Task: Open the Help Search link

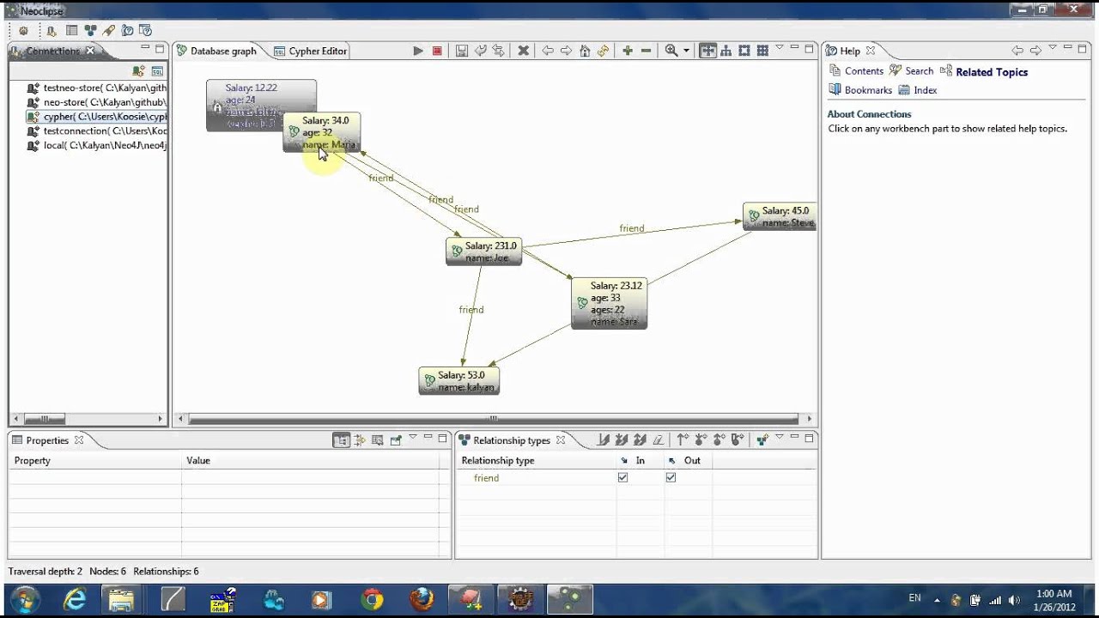Action: (912, 71)
